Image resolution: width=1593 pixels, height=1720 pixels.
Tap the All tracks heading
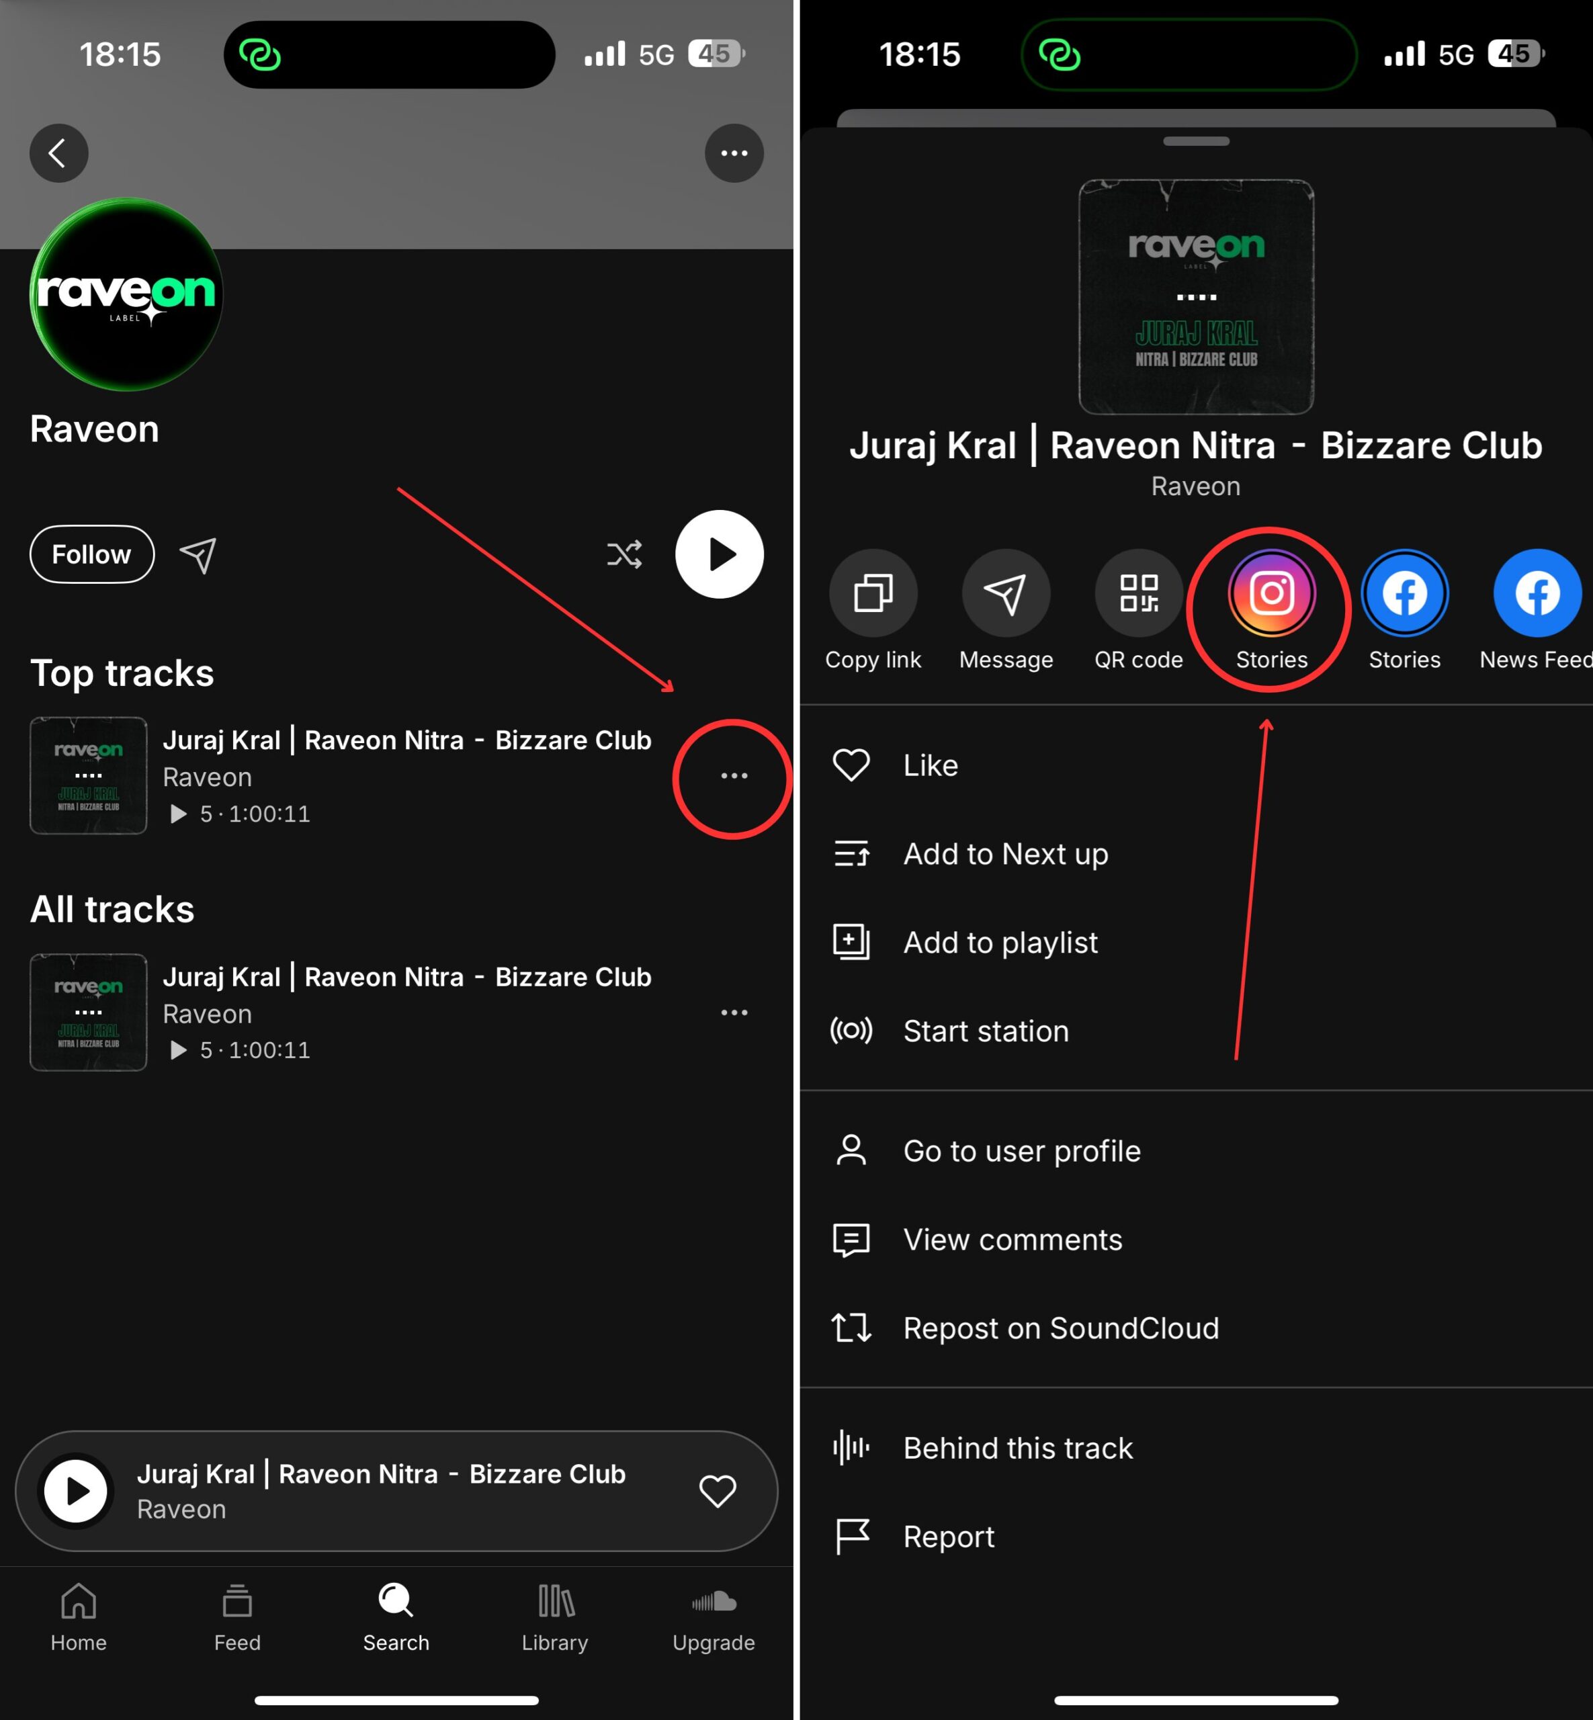pos(113,910)
